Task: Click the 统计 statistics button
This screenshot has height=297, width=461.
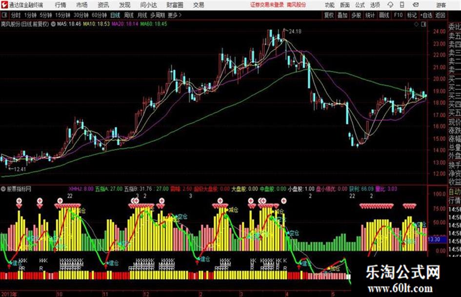Action: coord(370,15)
